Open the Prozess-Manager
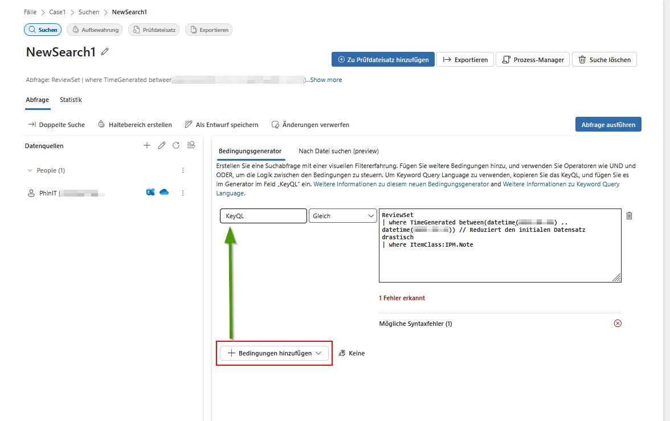 (533, 60)
